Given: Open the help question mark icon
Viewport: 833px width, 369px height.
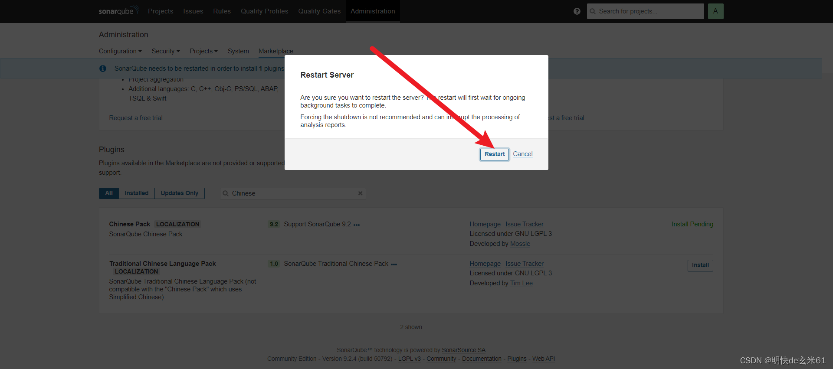Looking at the screenshot, I should point(577,11).
